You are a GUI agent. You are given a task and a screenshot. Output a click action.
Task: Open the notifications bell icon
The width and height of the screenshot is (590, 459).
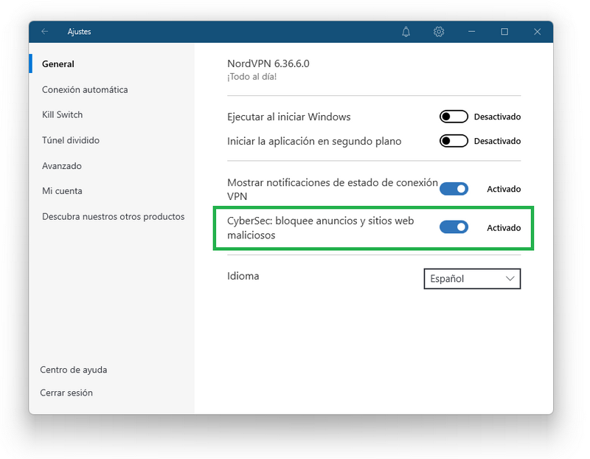(406, 32)
